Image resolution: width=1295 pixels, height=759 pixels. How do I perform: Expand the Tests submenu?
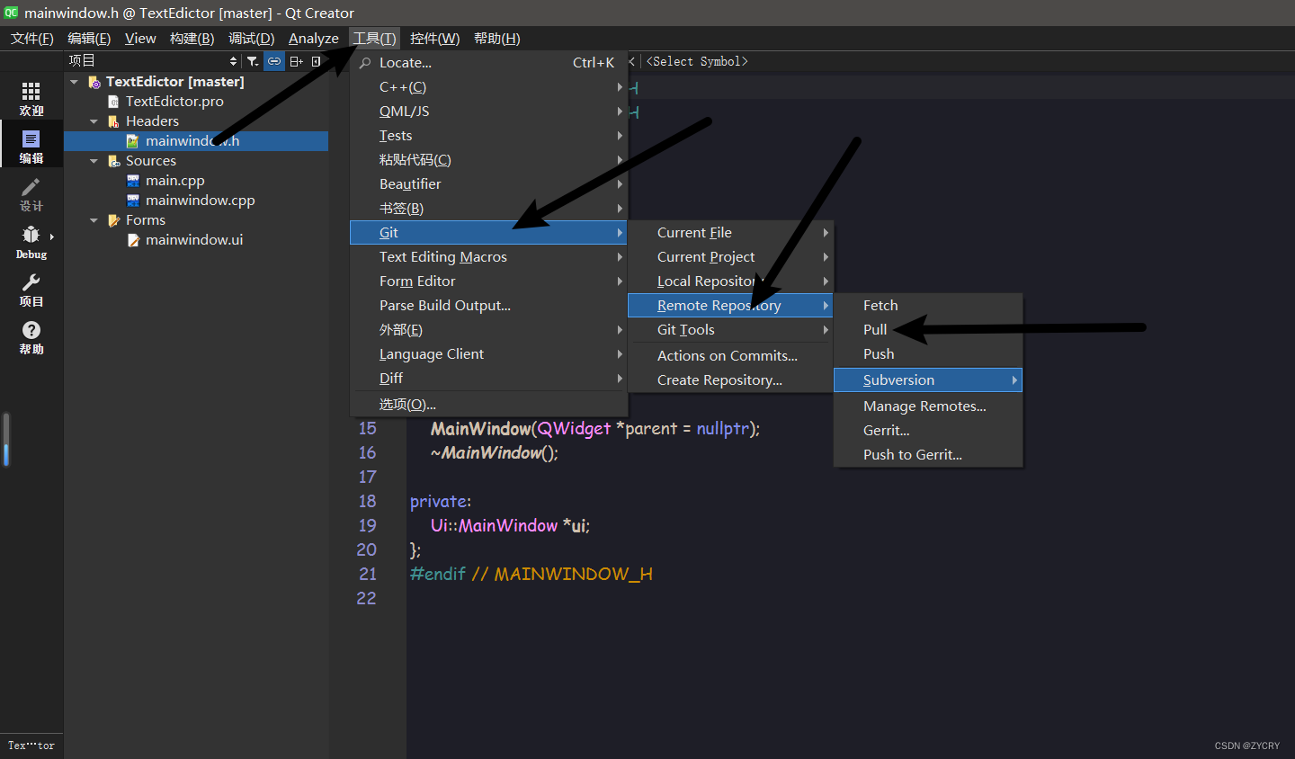pos(488,136)
